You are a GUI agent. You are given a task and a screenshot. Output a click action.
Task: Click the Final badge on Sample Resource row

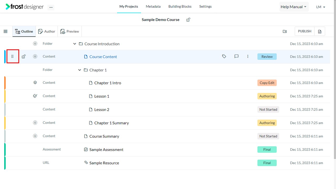[267, 163]
